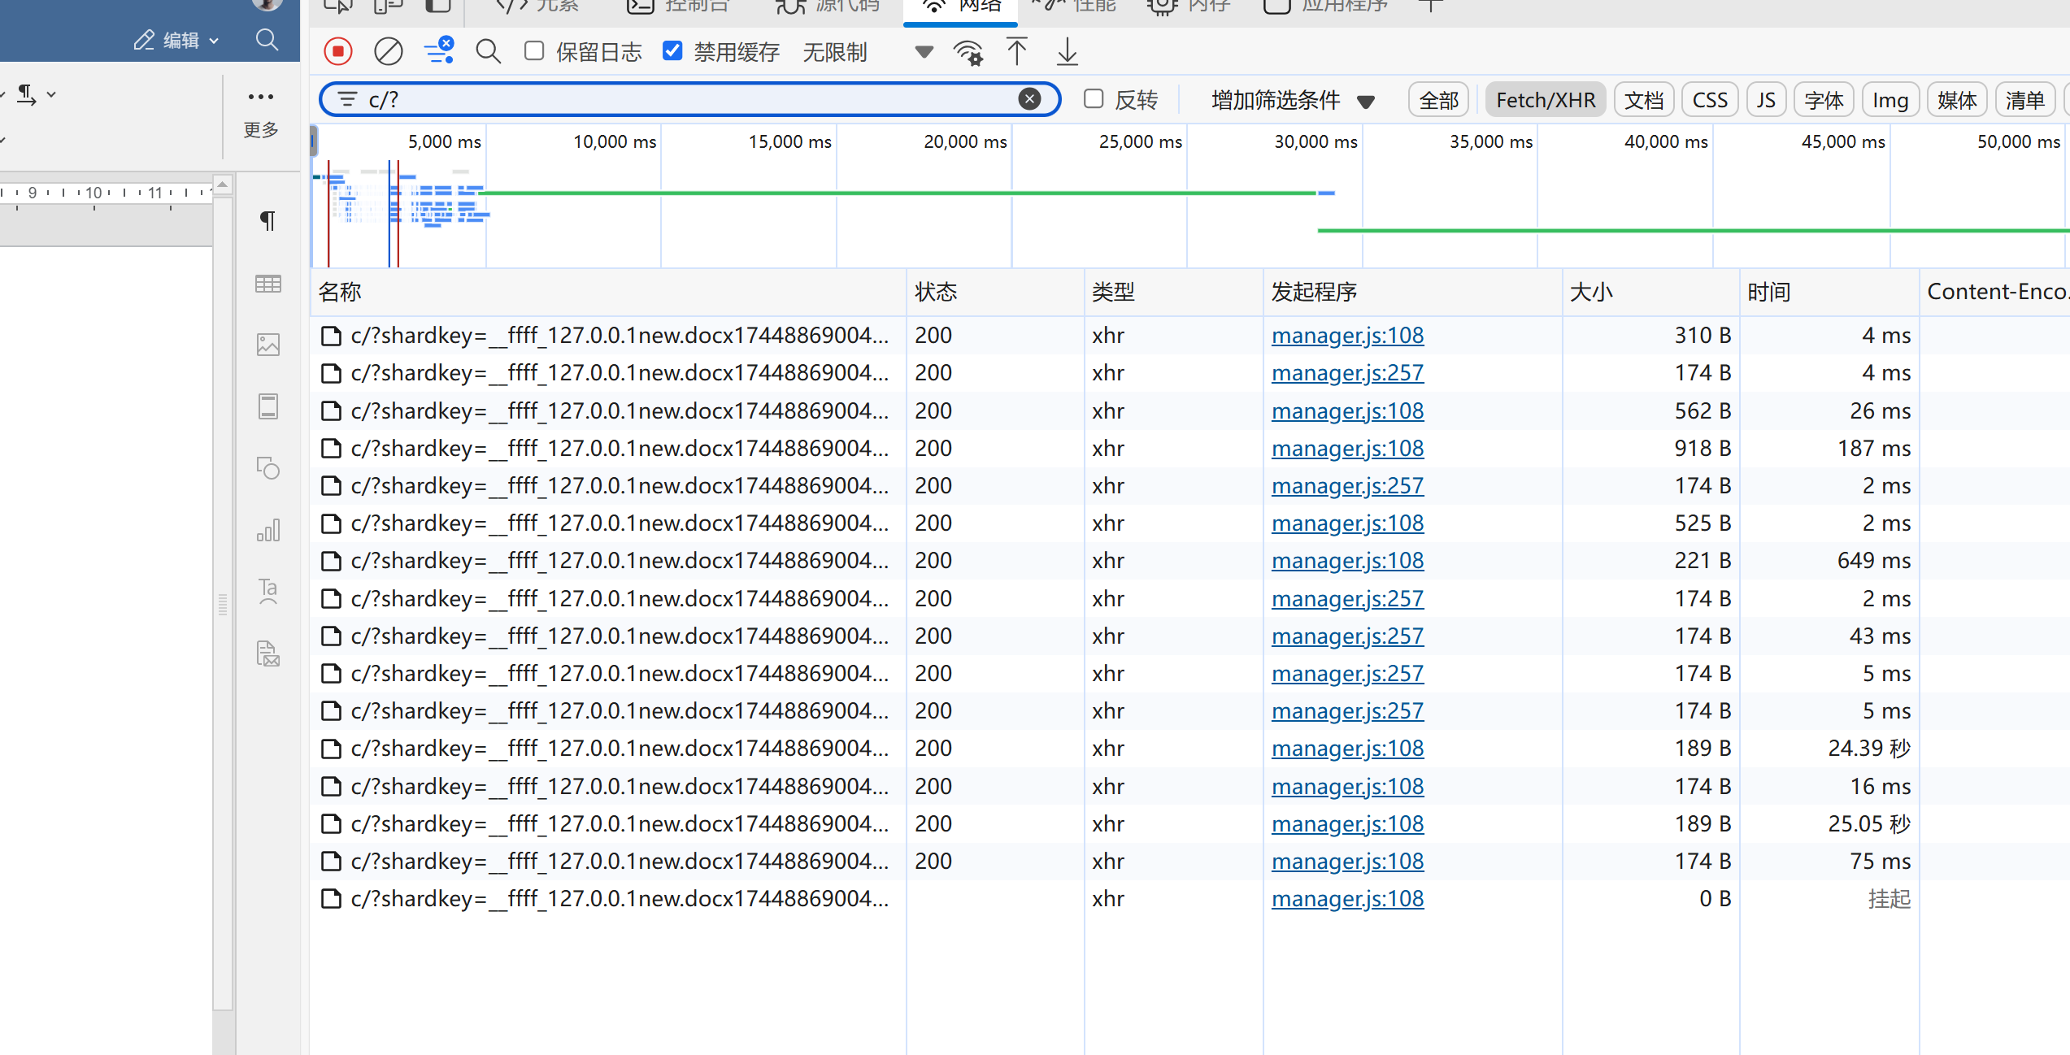The width and height of the screenshot is (2070, 1055).
Task: Open the network search magnifier icon
Action: 488,52
